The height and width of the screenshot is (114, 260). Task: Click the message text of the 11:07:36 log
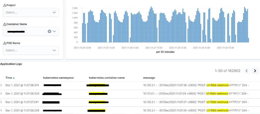[195, 85]
